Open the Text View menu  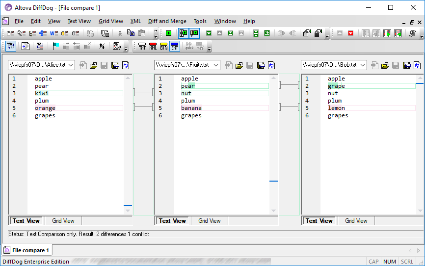click(x=79, y=21)
